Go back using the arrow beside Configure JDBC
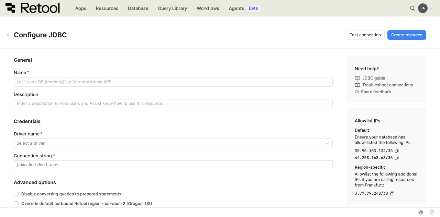The height and width of the screenshot is (217, 440). [8, 35]
